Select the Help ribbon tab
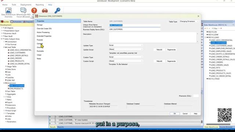Image resolution: width=235 pixels, height=132 pixels. point(50,5)
